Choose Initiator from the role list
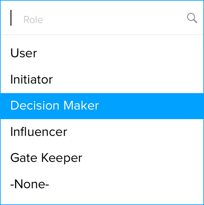The width and height of the screenshot is (204, 205). [x=102, y=80]
